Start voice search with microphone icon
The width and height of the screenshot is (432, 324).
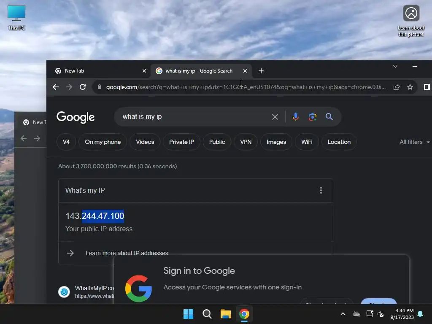click(x=296, y=117)
